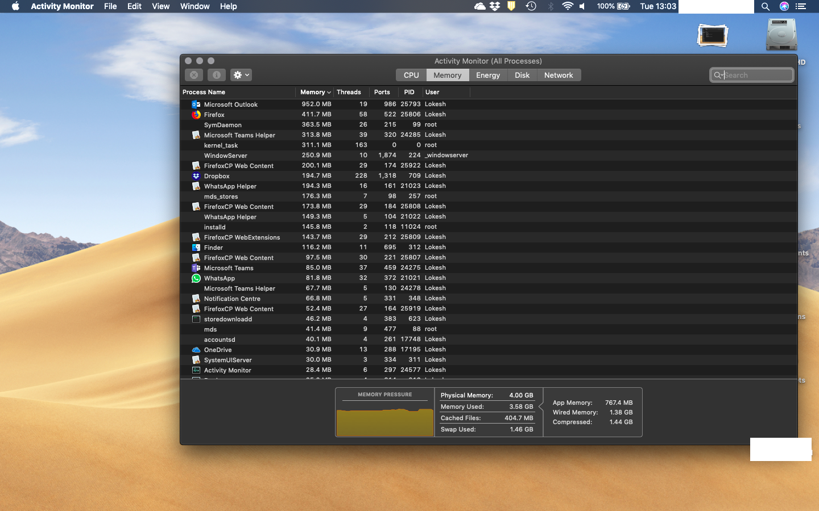The width and height of the screenshot is (819, 511).
Task: Open the Apple menu
Action: tap(15, 6)
